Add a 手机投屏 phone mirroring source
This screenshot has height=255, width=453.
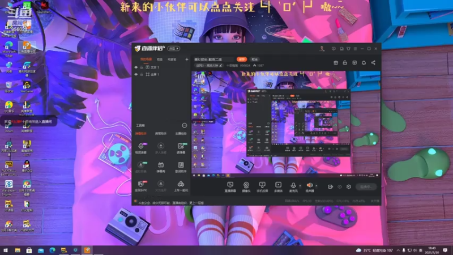(x=262, y=187)
